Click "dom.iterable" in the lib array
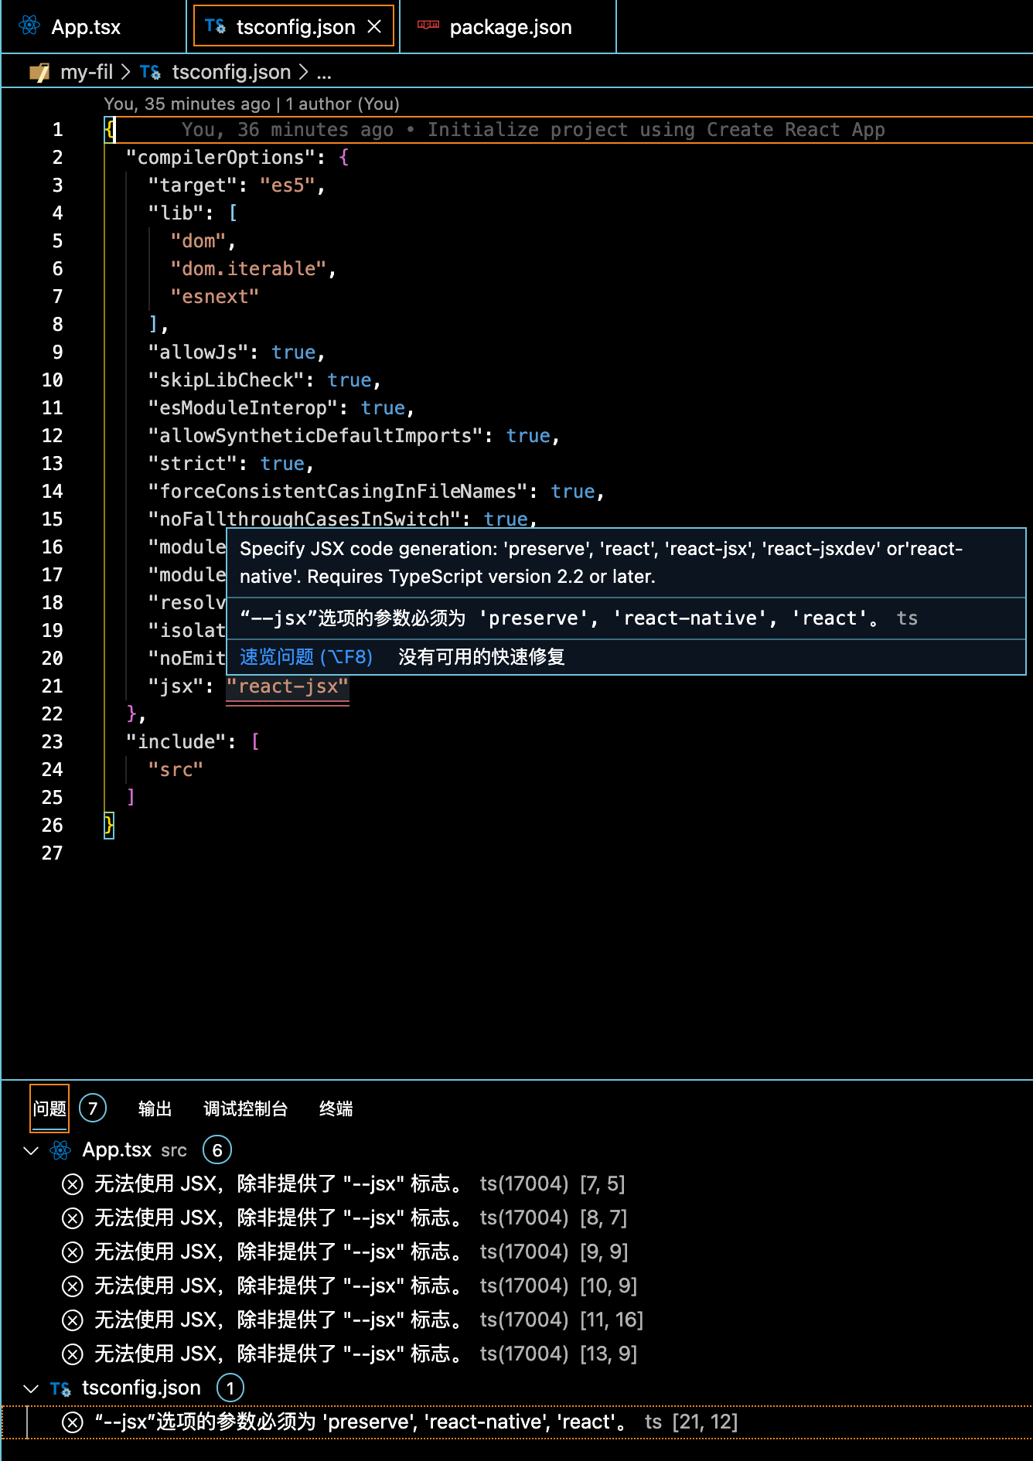This screenshot has width=1033, height=1461. (x=248, y=268)
